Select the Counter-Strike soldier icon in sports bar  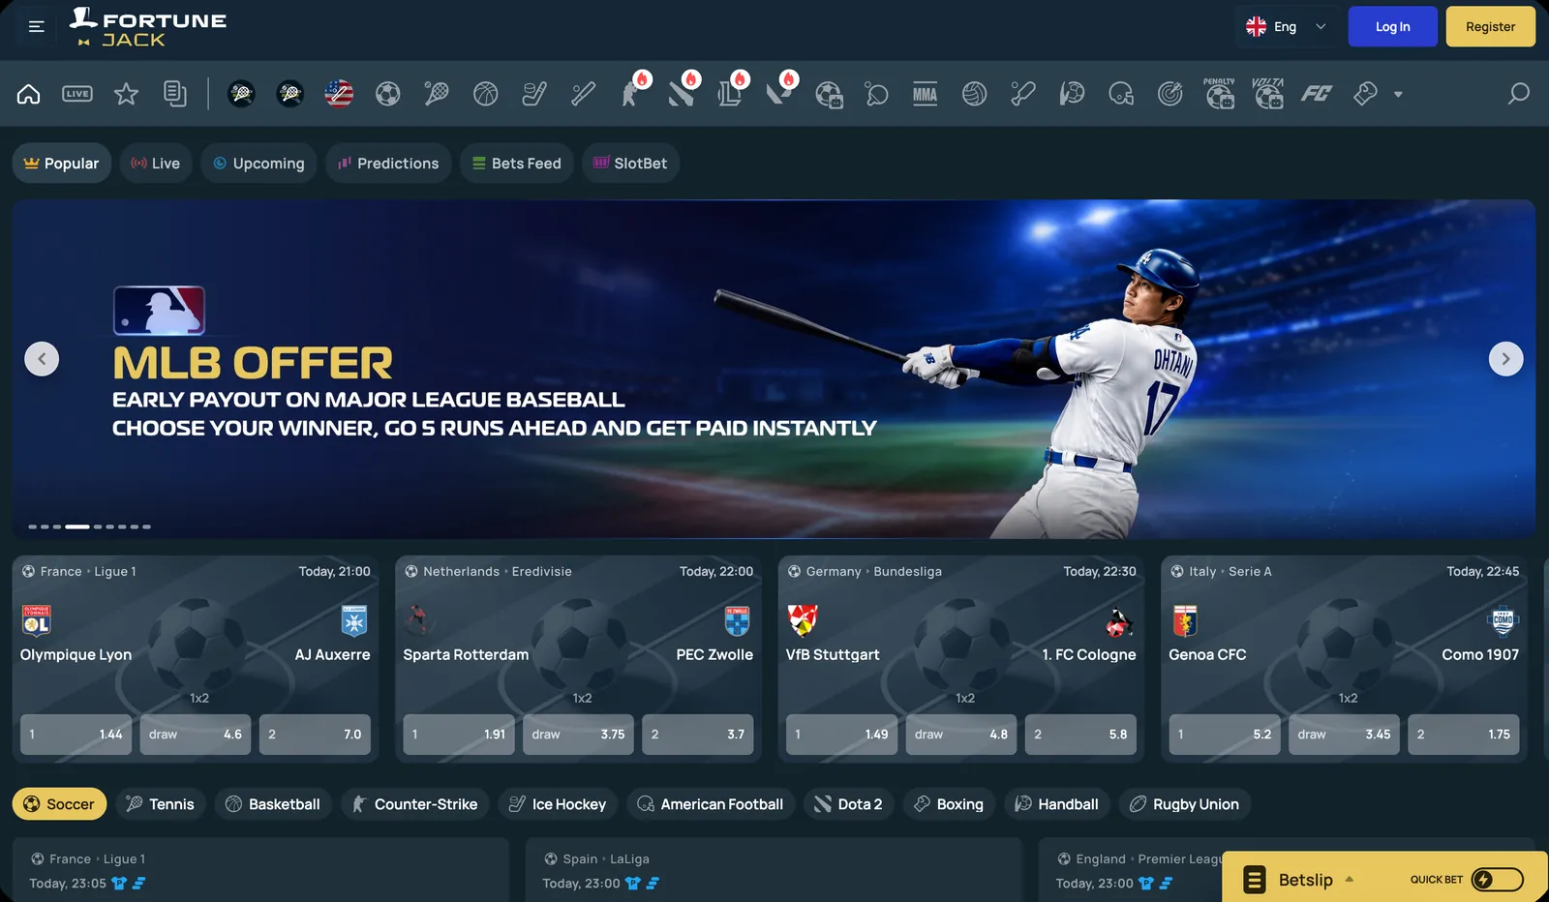click(x=632, y=94)
